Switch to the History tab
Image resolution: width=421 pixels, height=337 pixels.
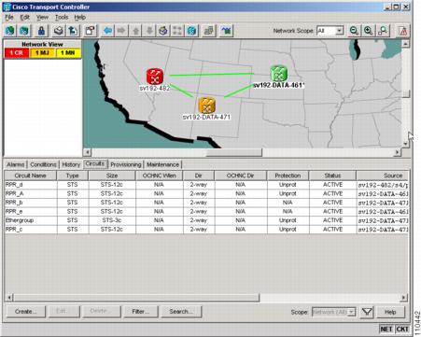tap(71, 164)
